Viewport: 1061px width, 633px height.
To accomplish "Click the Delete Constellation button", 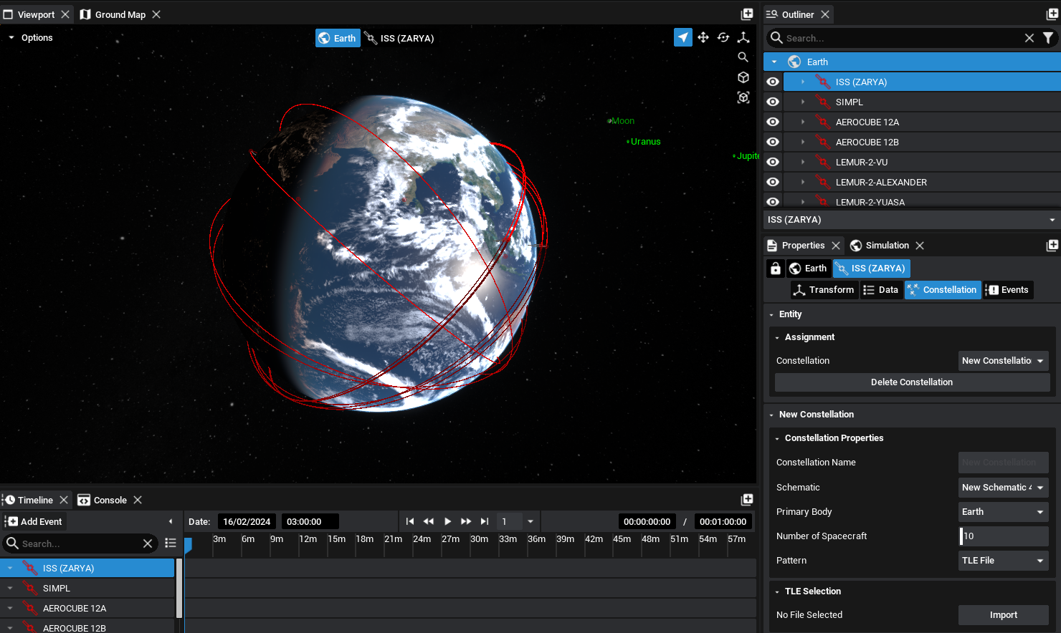I will pos(912,382).
